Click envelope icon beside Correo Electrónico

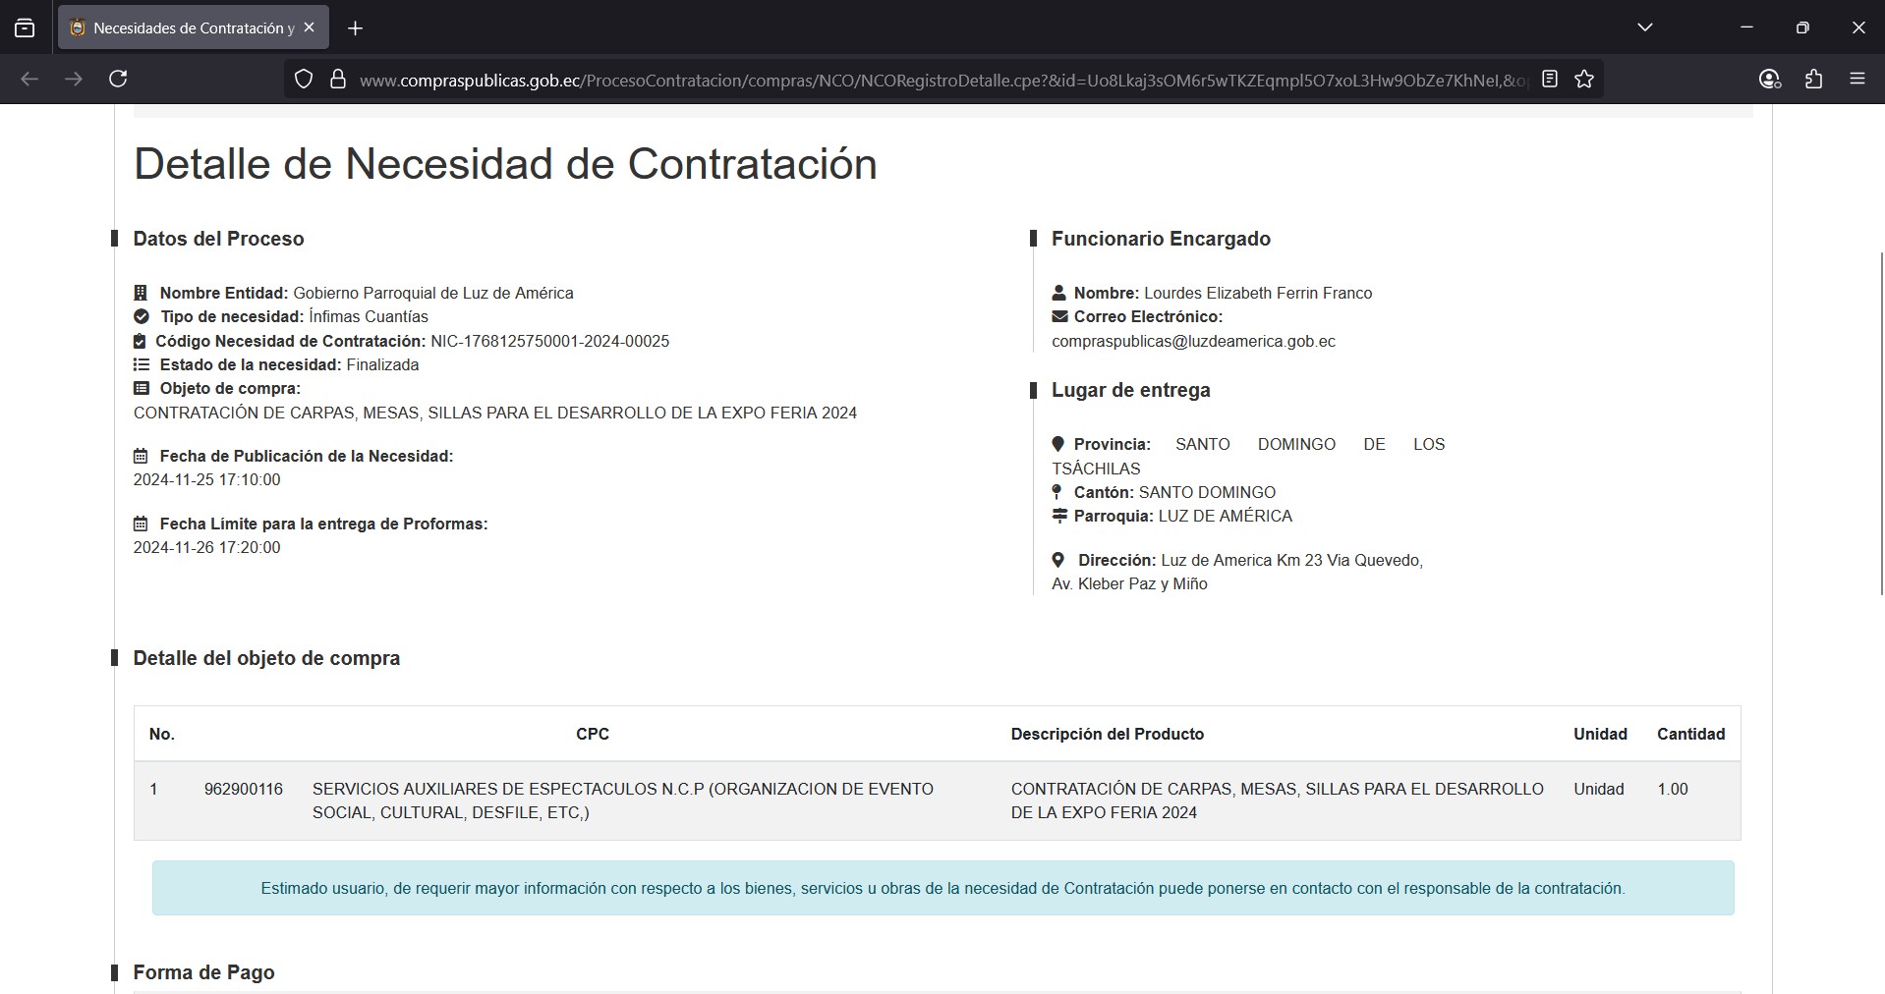coord(1059,316)
